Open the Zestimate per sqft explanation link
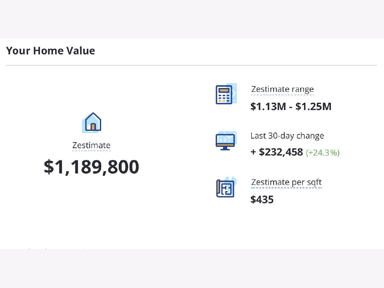 click(x=286, y=182)
